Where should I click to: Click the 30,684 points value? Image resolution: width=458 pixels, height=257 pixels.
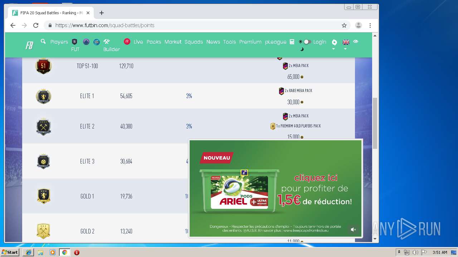126,161
